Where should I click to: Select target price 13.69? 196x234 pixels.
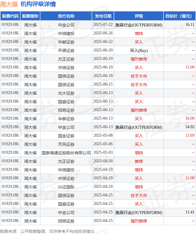[190, 135]
